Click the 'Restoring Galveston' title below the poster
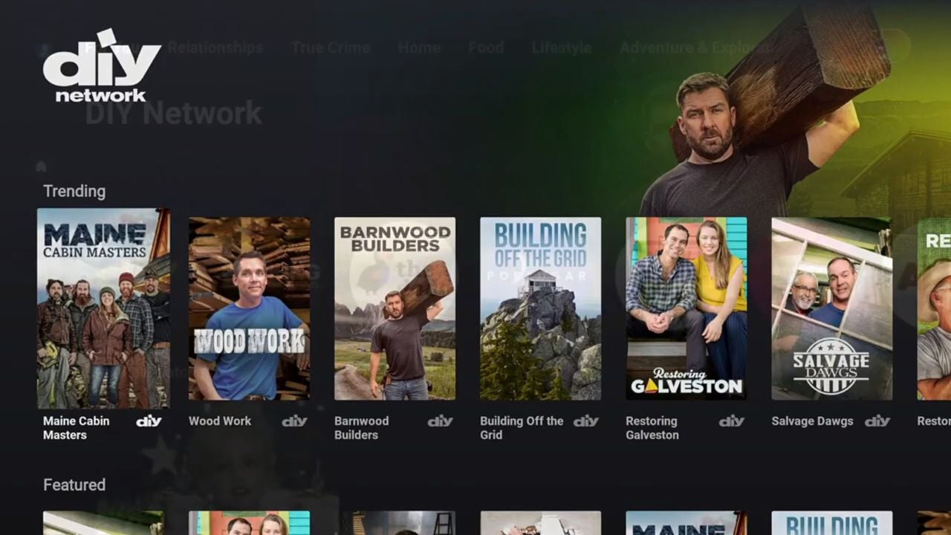The height and width of the screenshot is (535, 951). [652, 428]
